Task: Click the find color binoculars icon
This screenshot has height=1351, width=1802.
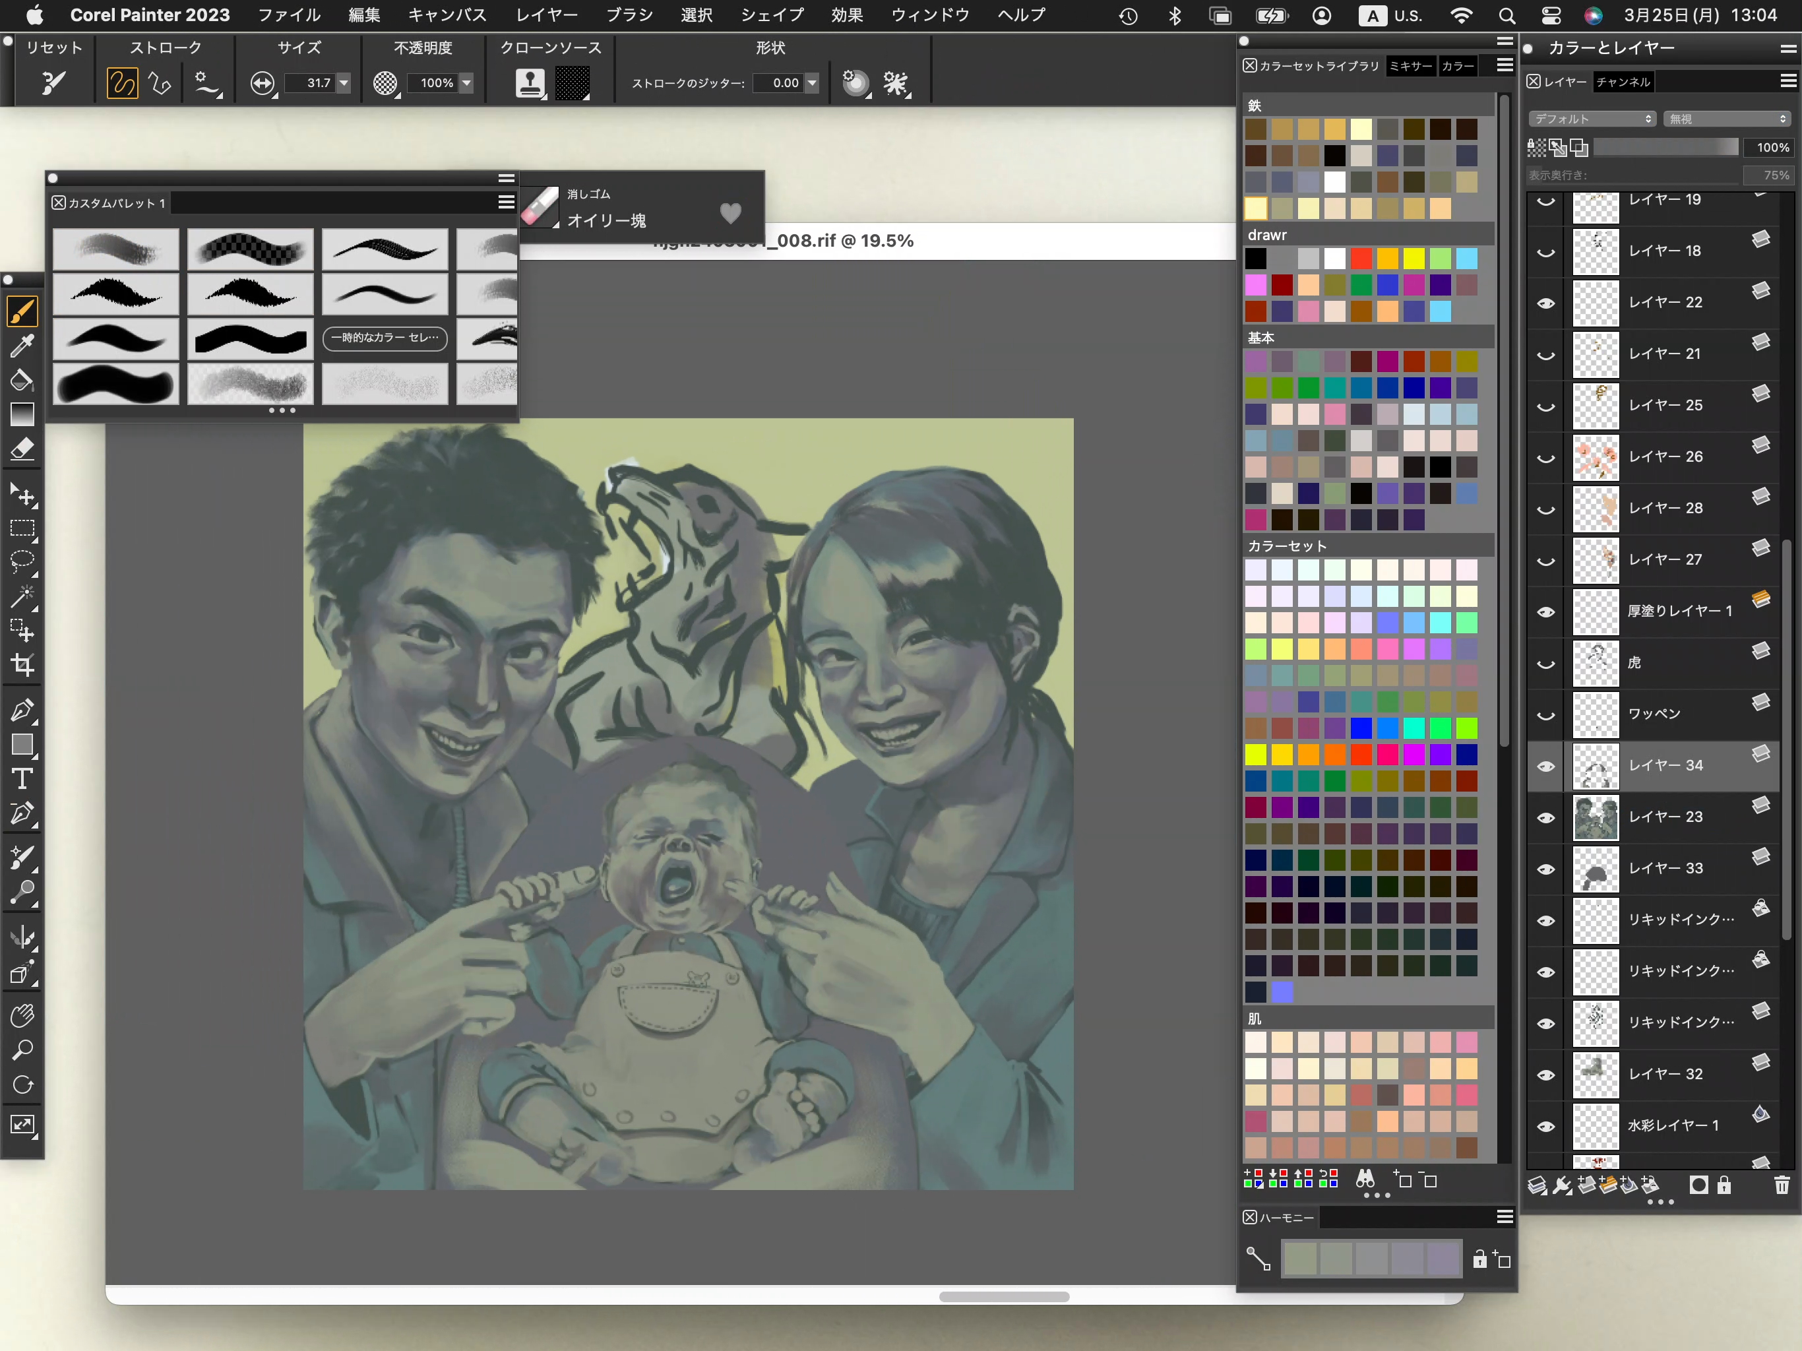Action: (x=1365, y=1180)
